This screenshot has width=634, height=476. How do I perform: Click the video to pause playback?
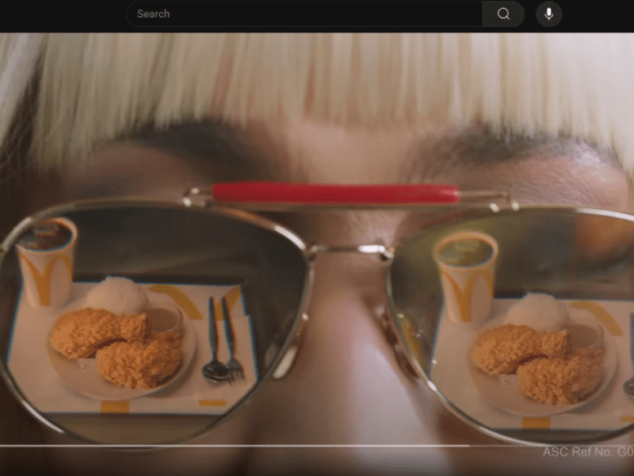317,238
